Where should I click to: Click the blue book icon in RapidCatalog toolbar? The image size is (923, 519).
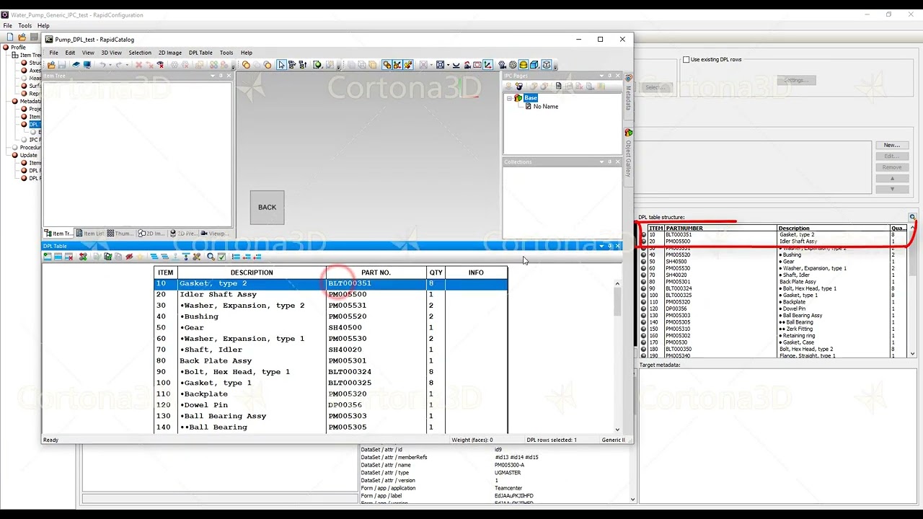76,65
